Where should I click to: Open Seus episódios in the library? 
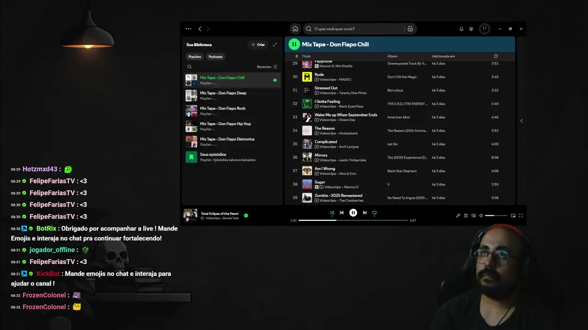232,157
